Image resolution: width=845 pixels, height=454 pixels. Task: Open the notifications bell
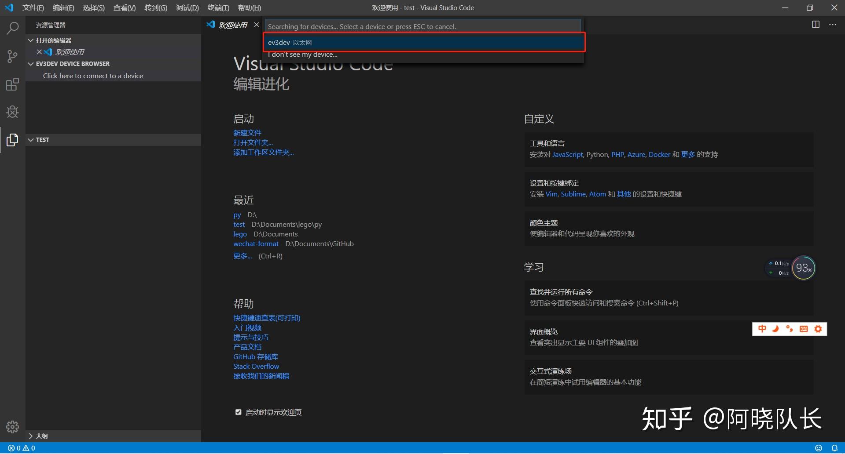click(835, 447)
